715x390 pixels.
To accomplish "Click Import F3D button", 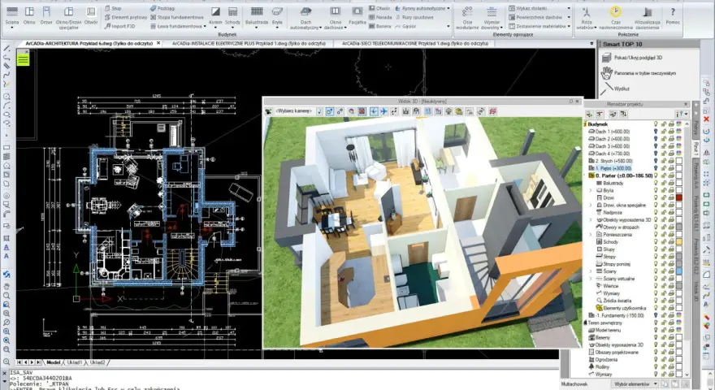I will [120, 27].
